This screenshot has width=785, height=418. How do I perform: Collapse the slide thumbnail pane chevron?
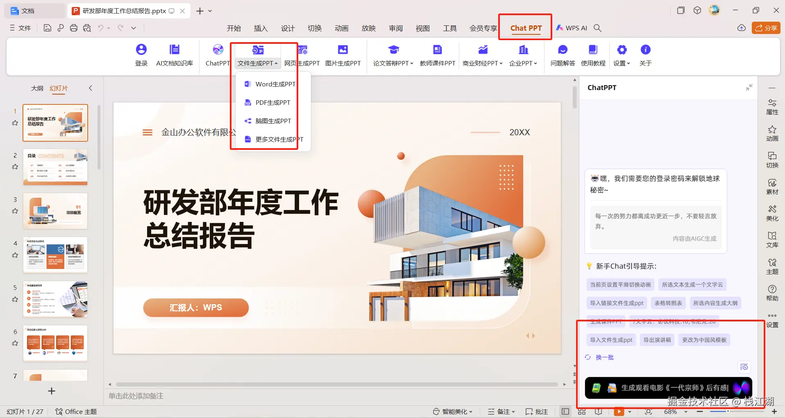(91, 88)
